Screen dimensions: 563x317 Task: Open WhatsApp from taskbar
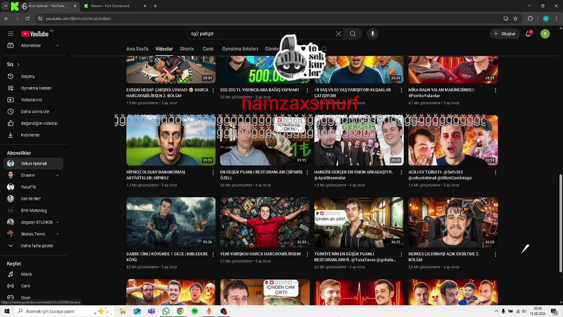(166, 311)
